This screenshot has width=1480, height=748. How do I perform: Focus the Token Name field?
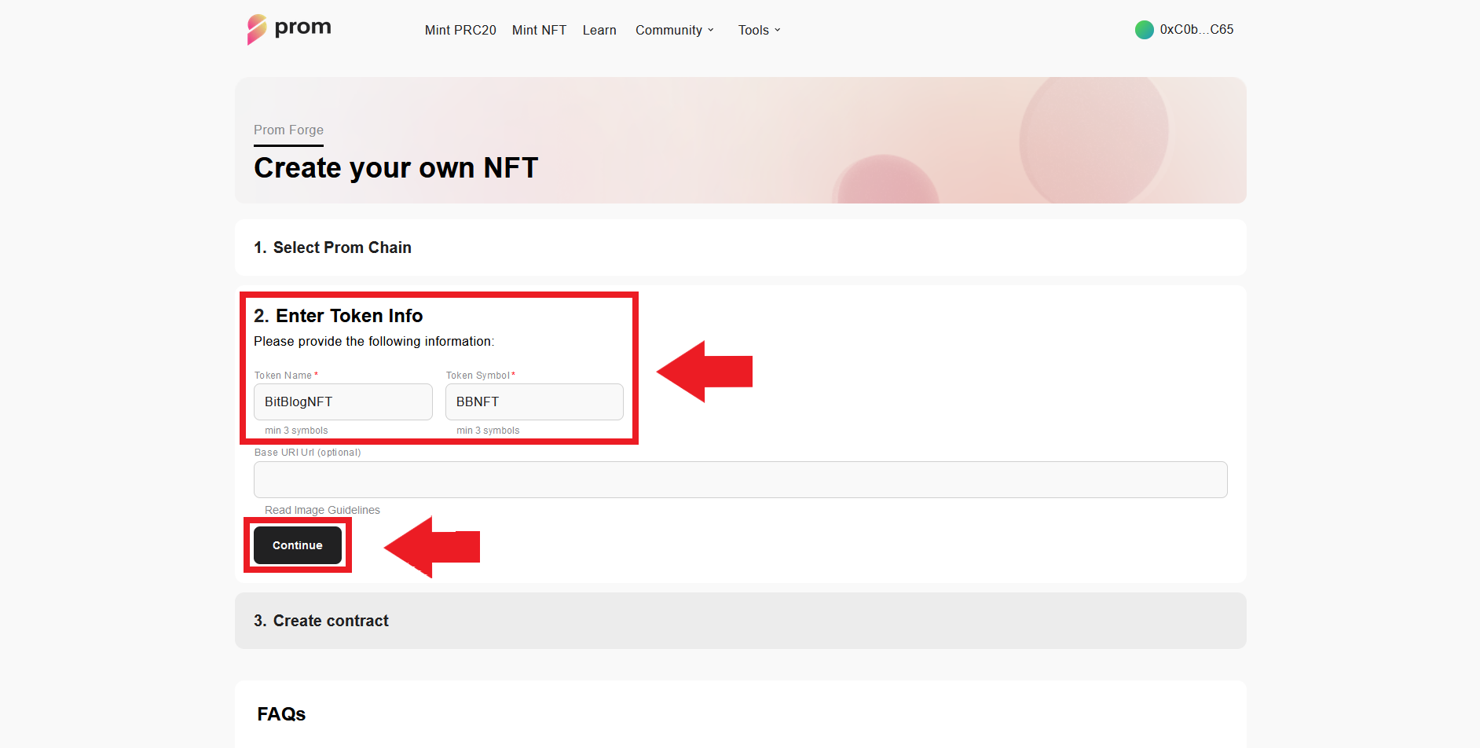coord(343,401)
